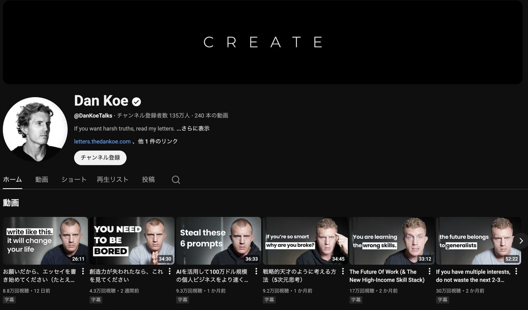Image resolution: width=528 pixels, height=310 pixels.
Task: Click the Dan Koe channel name
Action: [x=101, y=101]
